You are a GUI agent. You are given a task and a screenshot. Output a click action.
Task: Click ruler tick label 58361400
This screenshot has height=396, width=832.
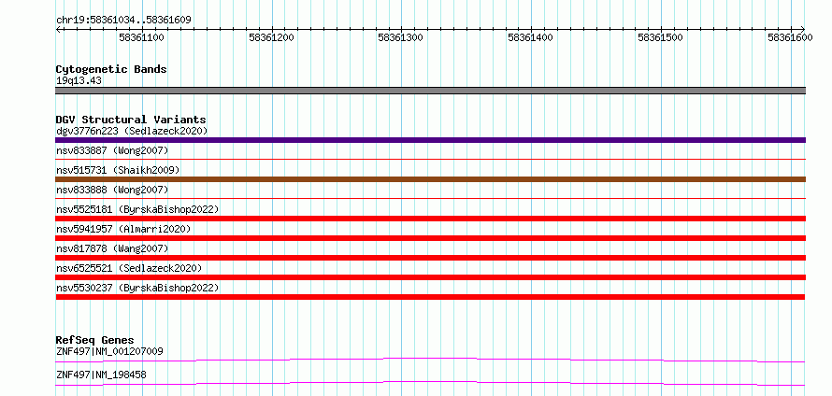tap(530, 37)
